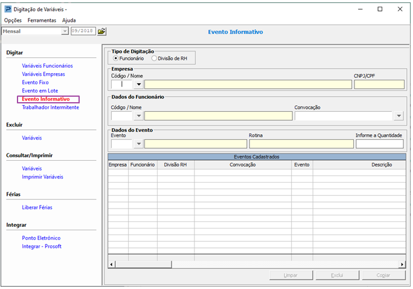
Task: Click the Funcionário name field
Action: 219,115
